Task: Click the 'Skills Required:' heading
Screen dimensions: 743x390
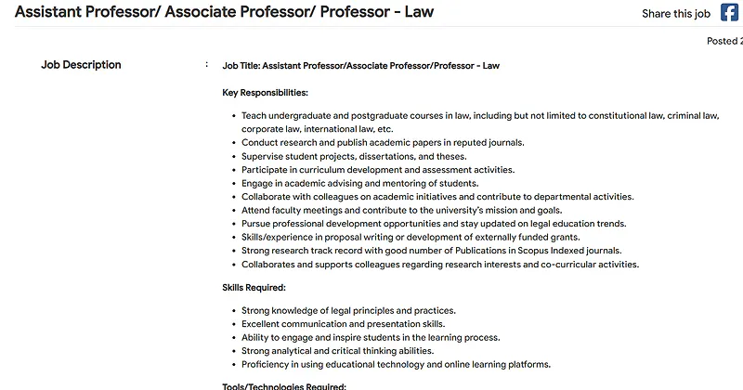Action: (x=254, y=288)
